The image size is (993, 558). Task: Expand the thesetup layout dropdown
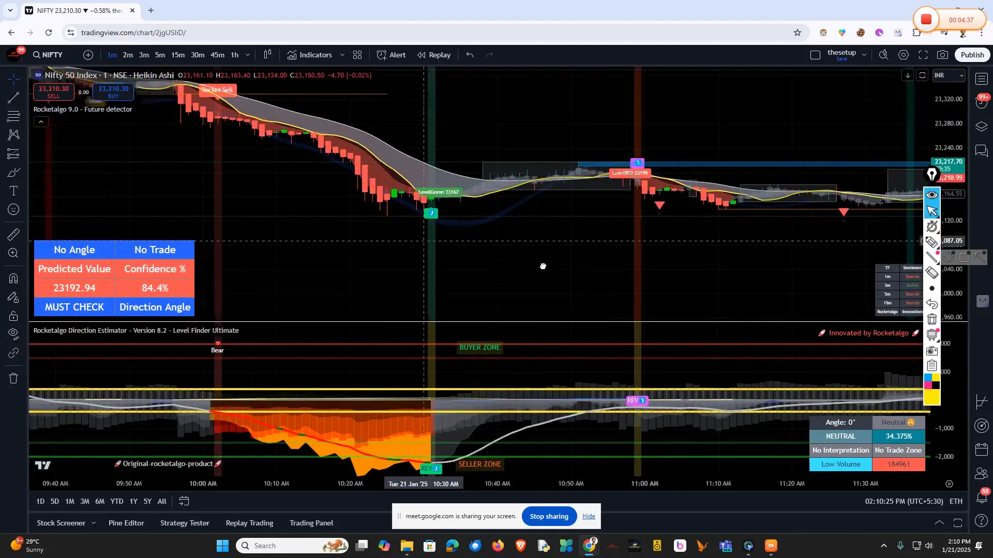(864, 55)
